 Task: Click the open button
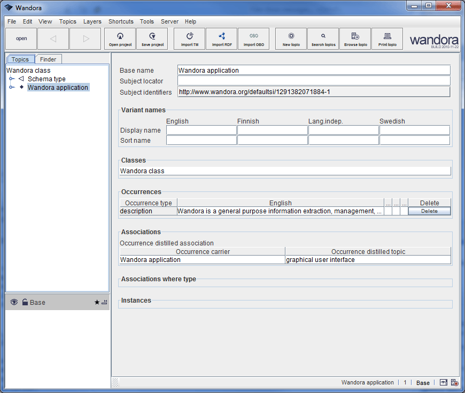click(x=21, y=38)
